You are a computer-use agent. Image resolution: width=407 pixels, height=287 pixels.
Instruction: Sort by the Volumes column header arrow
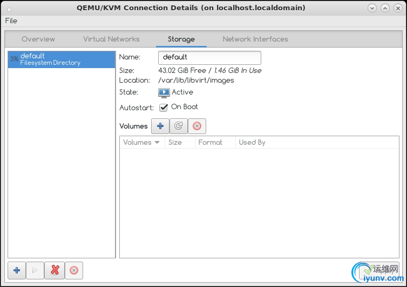coord(157,142)
